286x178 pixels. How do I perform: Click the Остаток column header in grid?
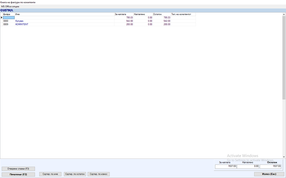(x=161, y=14)
